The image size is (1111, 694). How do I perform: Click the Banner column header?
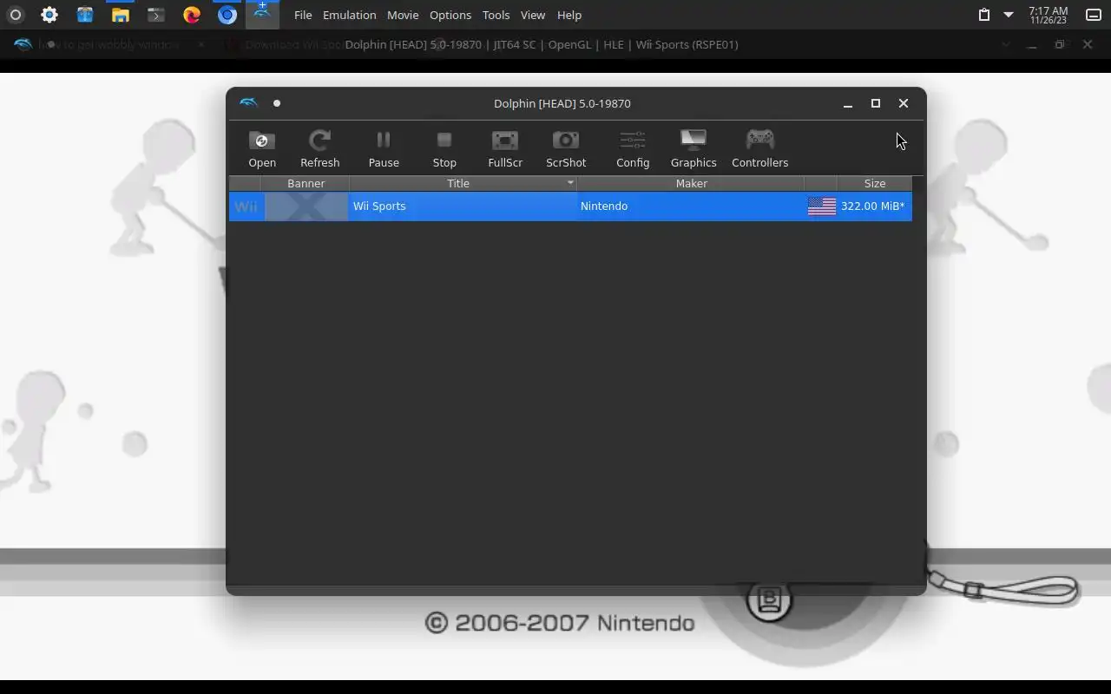(x=306, y=183)
